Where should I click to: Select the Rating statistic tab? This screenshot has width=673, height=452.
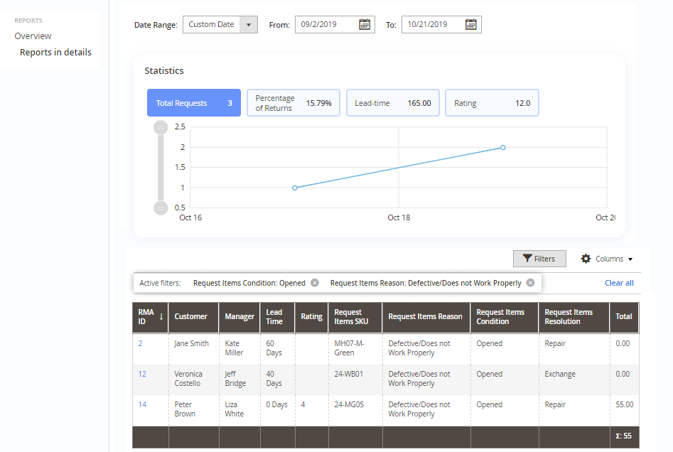click(492, 102)
